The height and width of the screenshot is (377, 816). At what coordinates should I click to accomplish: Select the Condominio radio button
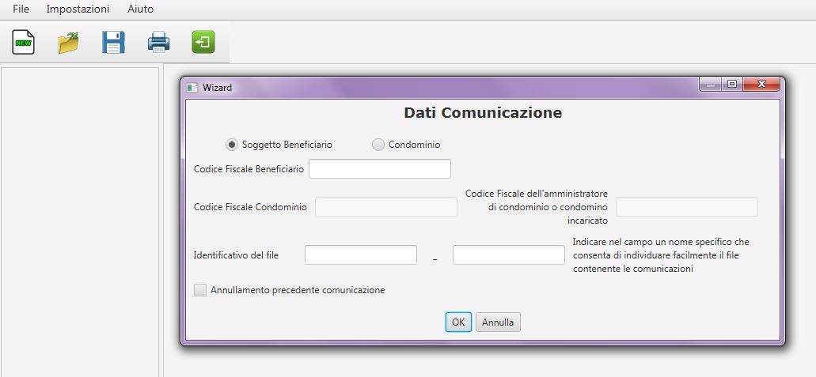[x=378, y=145]
